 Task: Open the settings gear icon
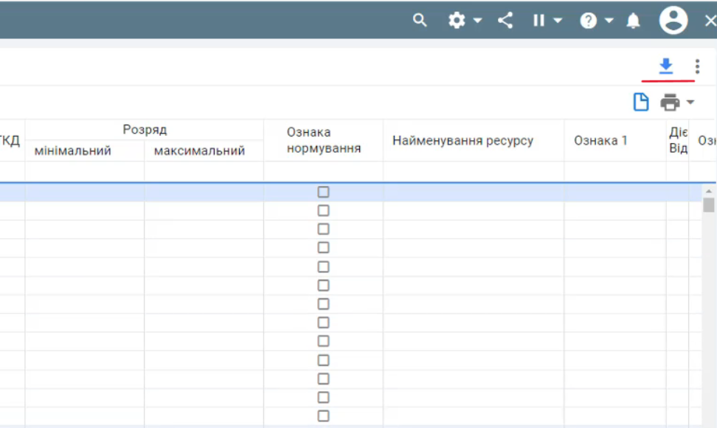[457, 20]
